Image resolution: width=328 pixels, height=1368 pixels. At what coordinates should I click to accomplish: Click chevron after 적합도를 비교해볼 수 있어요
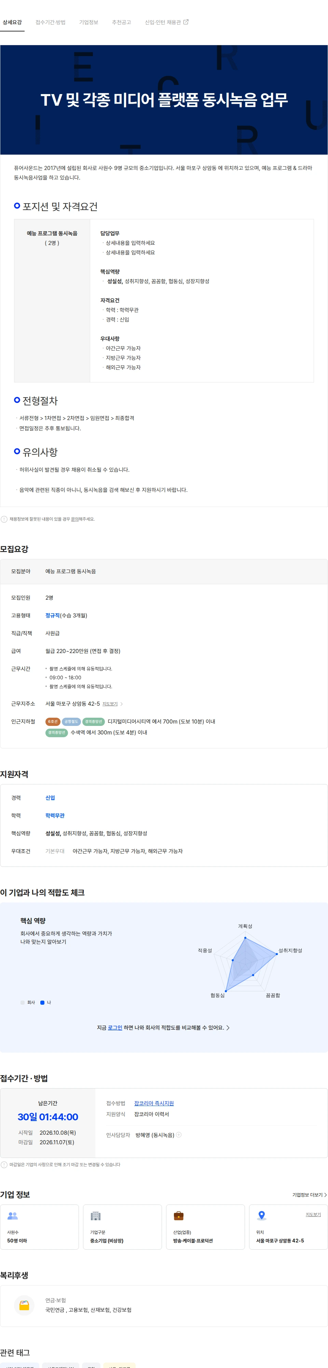click(228, 1028)
